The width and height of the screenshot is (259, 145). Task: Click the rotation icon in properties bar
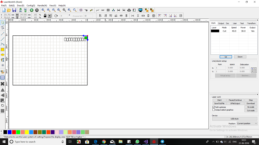56,16
